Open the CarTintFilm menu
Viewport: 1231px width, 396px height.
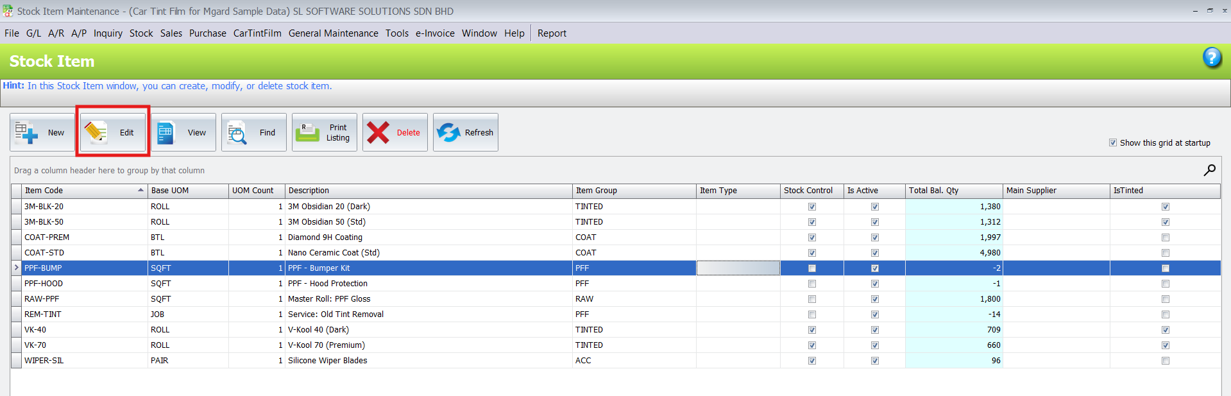coord(257,33)
